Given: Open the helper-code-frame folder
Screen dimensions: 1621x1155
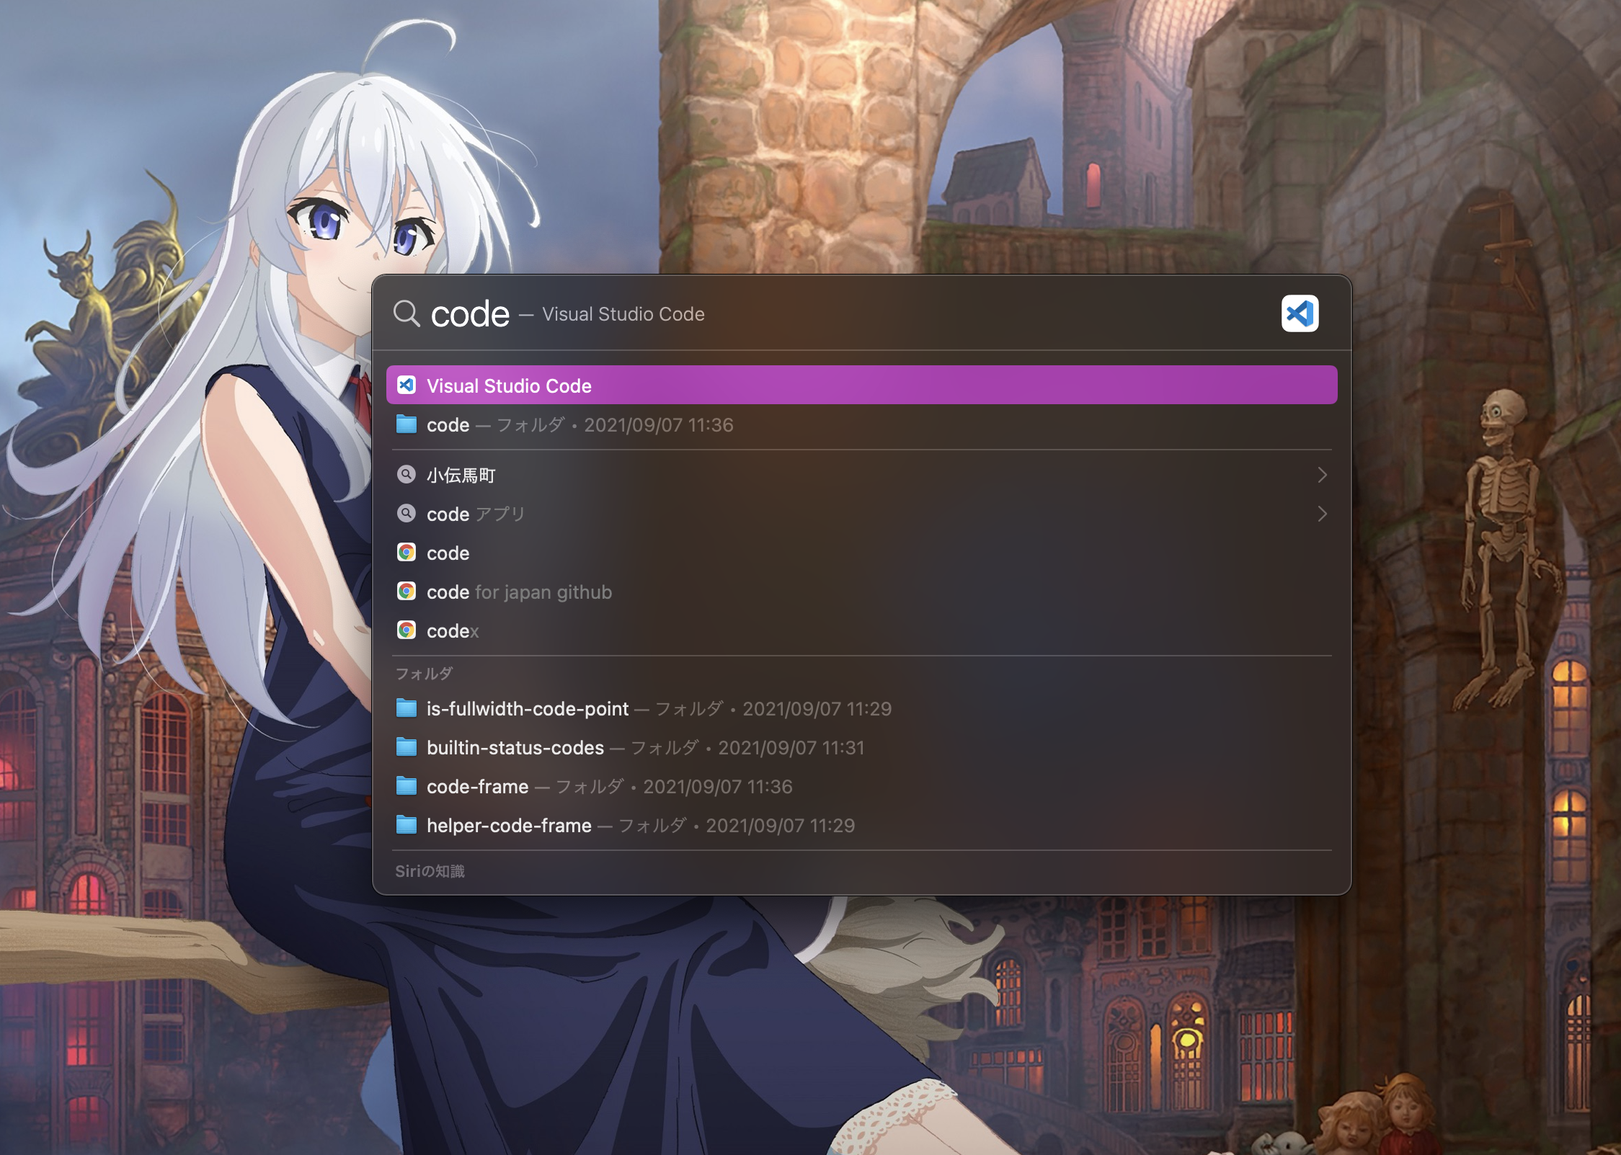Looking at the screenshot, I should [x=861, y=825].
